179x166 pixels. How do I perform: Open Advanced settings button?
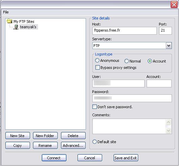73,146
